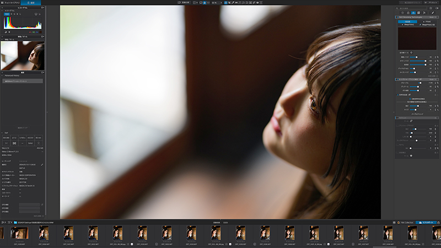Open the Geometry corrections tab icon
Image resolution: width=441 pixels, height=248 pixels.
419,13
